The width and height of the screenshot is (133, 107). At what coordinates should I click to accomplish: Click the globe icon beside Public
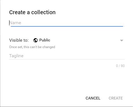(36, 40)
